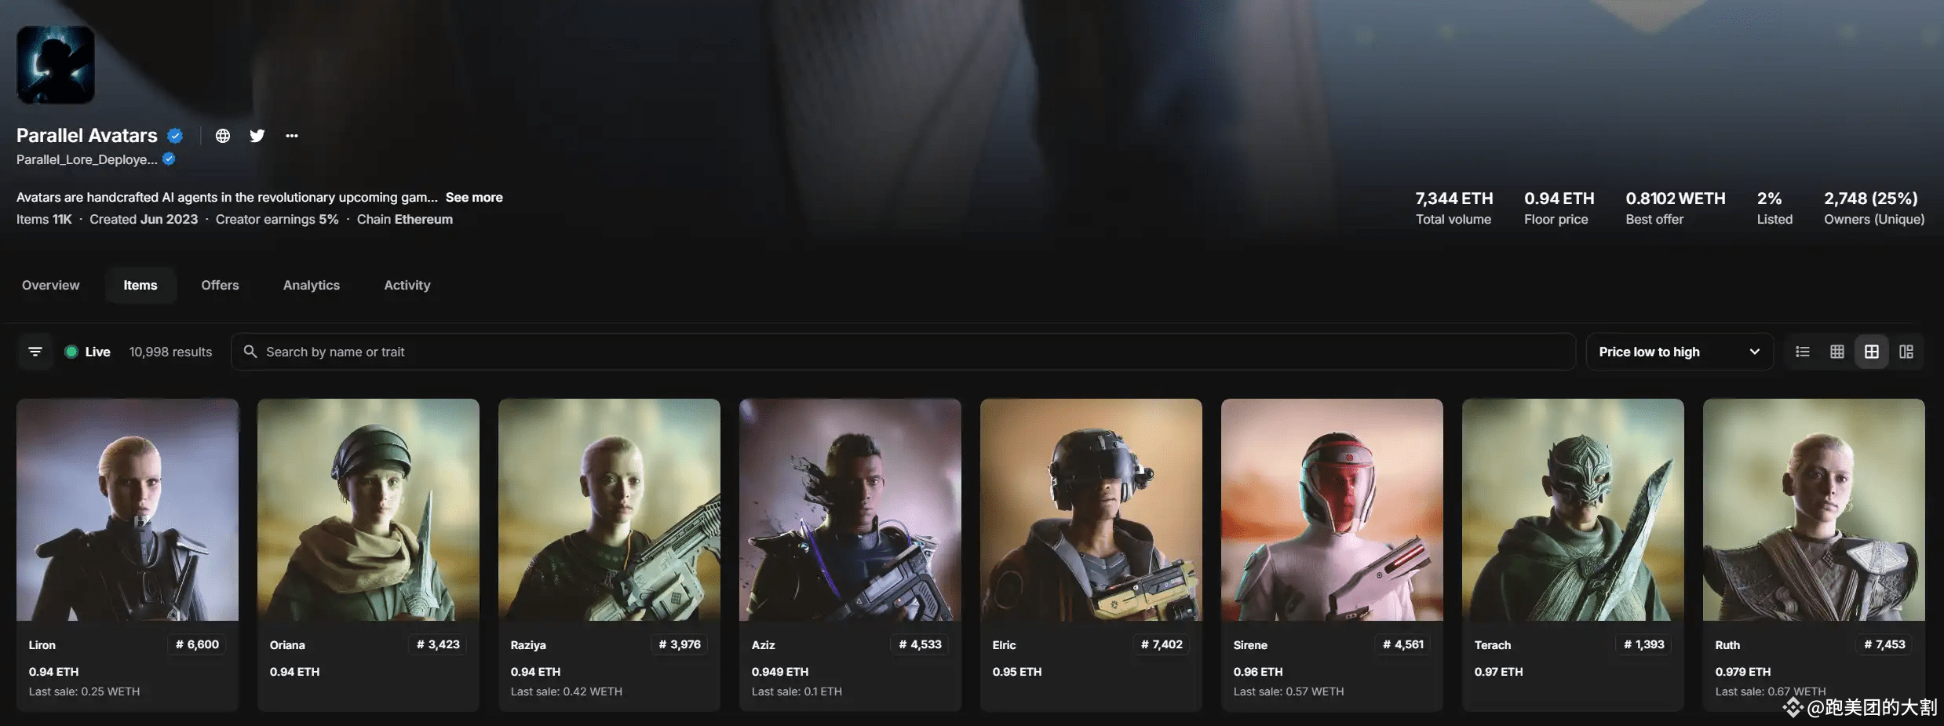Click the Parallel Avatars collection logo
Screen dimensions: 1944x726
[56, 64]
